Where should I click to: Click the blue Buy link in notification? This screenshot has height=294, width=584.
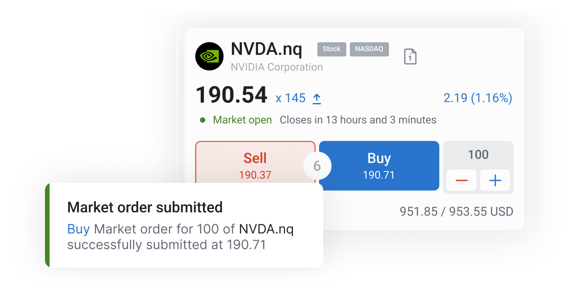point(79,229)
